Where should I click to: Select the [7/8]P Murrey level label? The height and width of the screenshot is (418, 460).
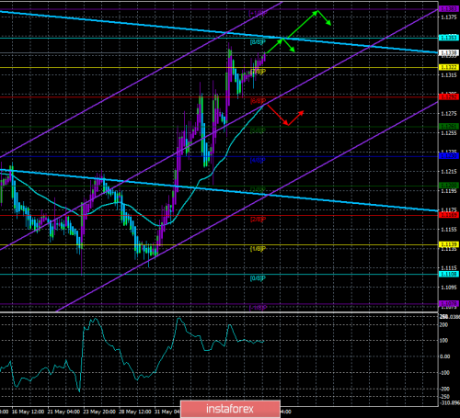(258, 72)
